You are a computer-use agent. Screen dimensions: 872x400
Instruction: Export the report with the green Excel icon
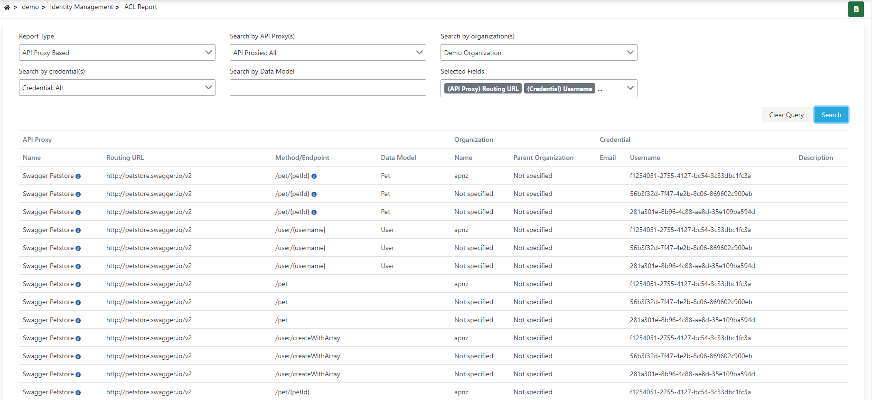(x=855, y=9)
